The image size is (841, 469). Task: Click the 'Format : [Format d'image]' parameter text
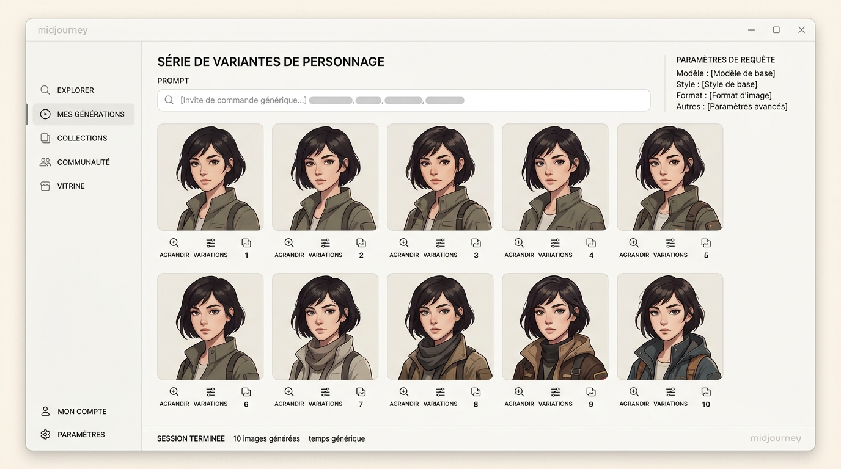[x=724, y=95]
